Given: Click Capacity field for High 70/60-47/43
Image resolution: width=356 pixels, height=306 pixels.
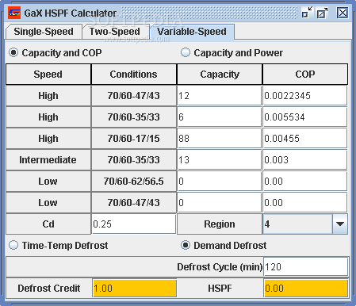Looking at the screenshot, I should coord(219,96).
